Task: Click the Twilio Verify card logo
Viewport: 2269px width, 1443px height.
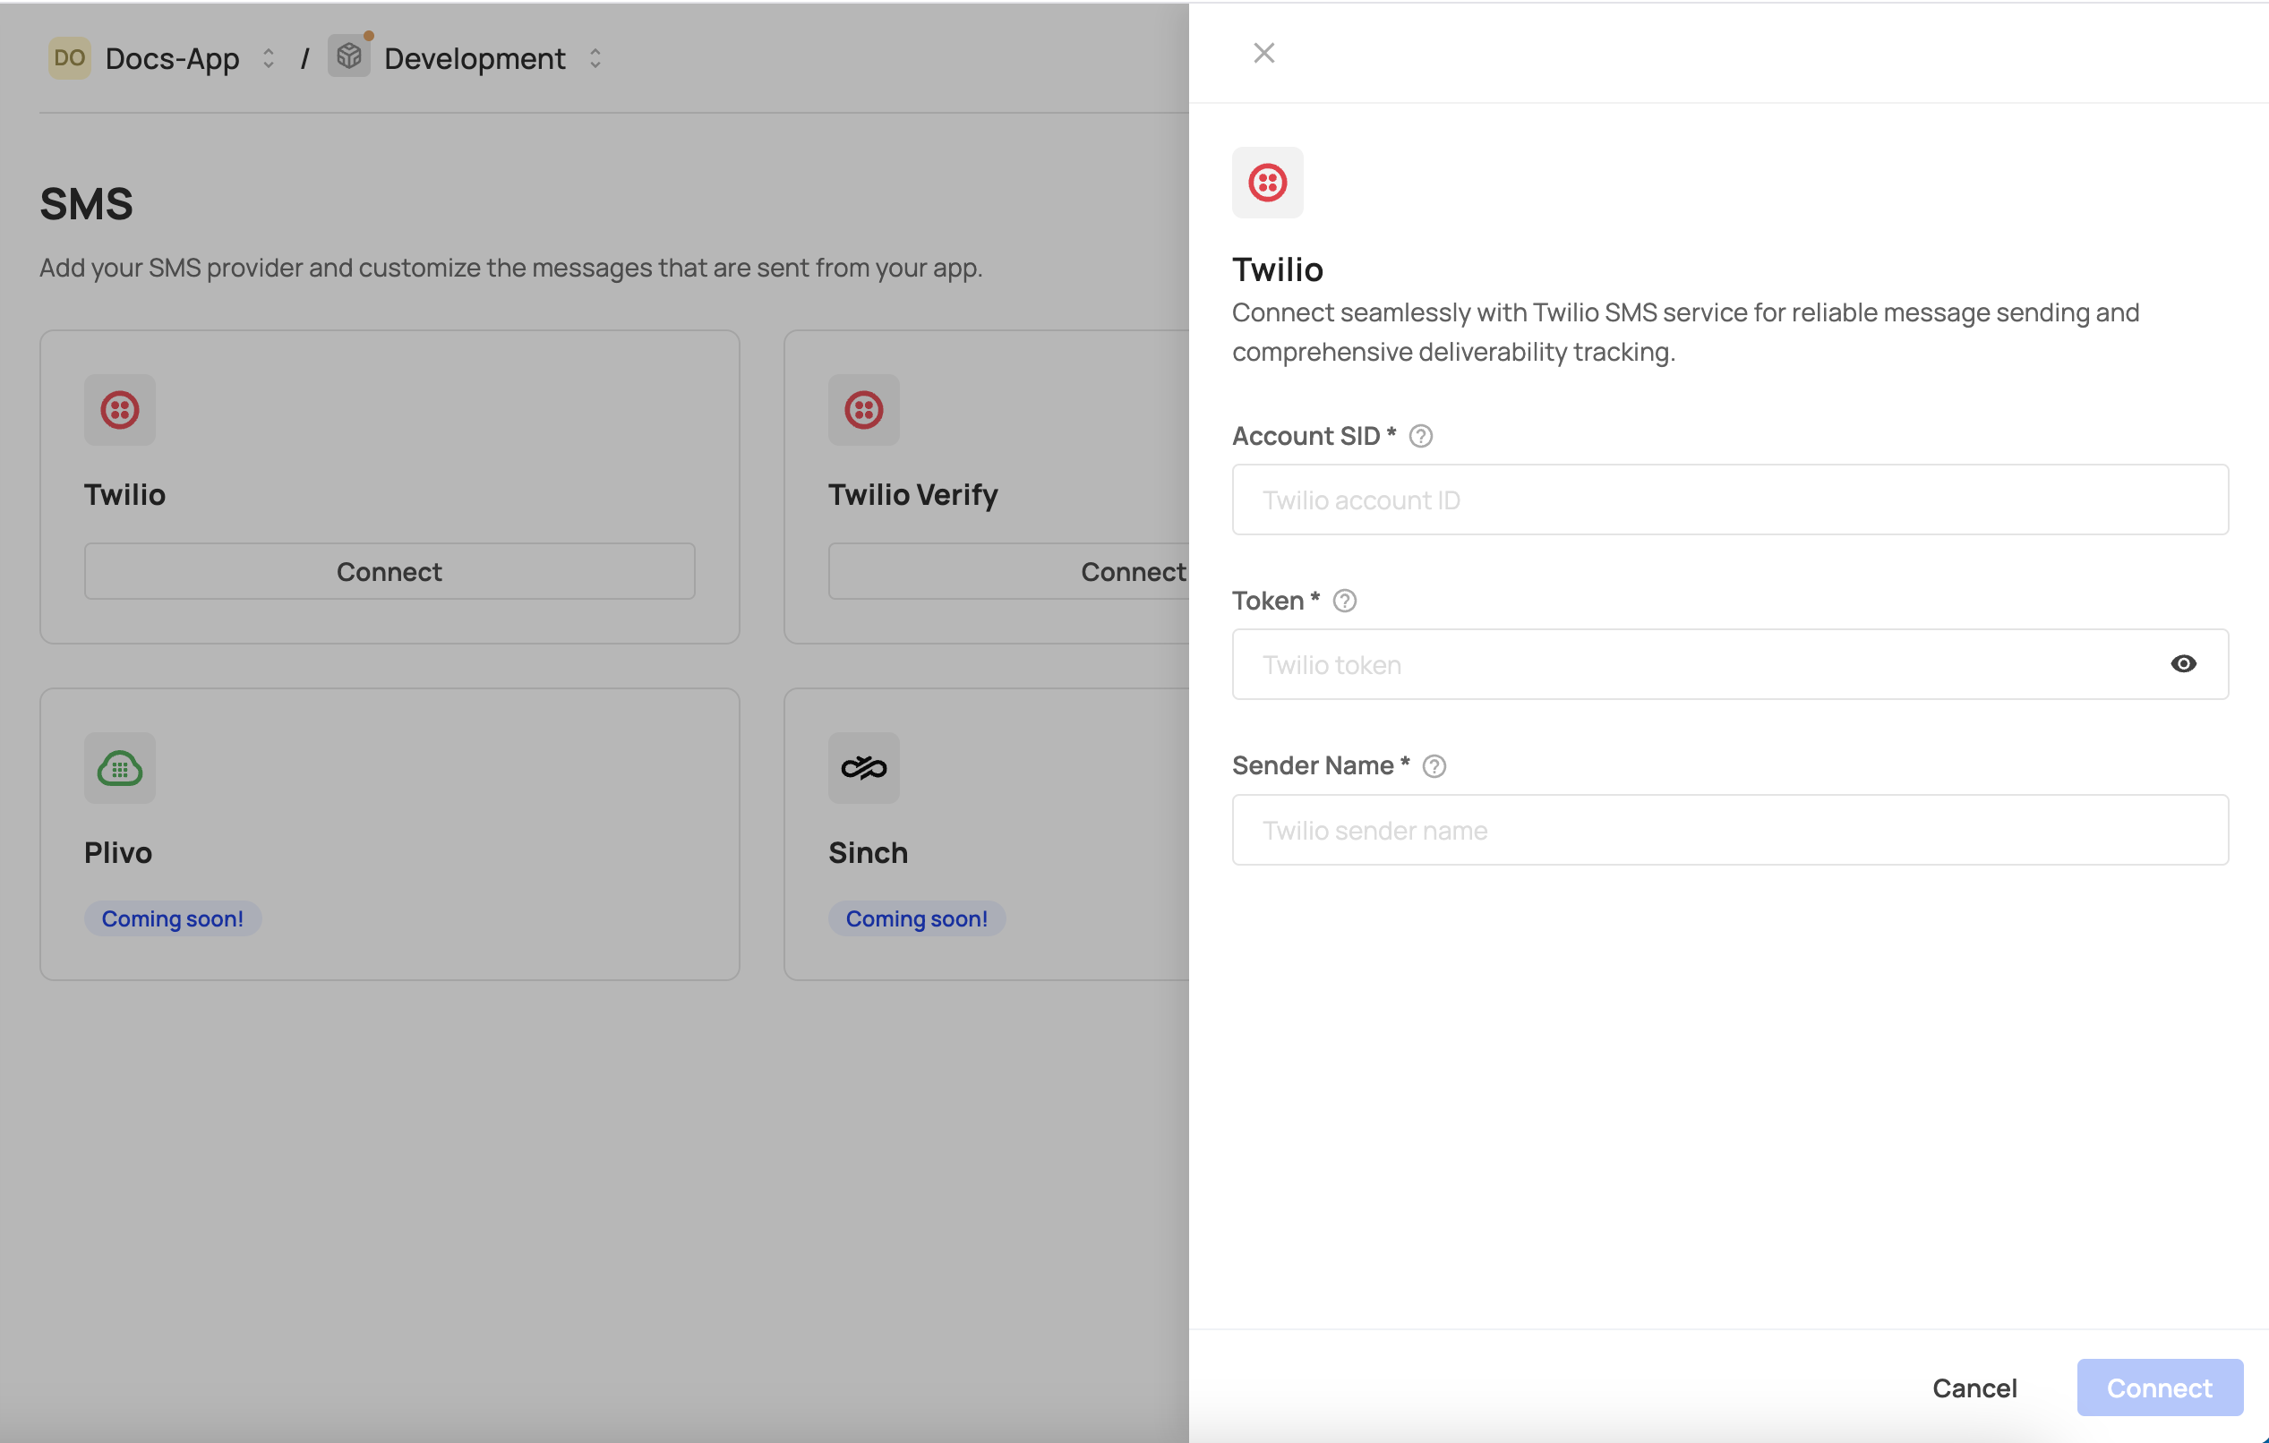Action: pos(863,410)
